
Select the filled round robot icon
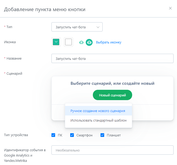coord(89,42)
